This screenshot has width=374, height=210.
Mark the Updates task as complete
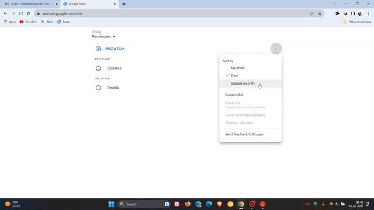(98, 68)
